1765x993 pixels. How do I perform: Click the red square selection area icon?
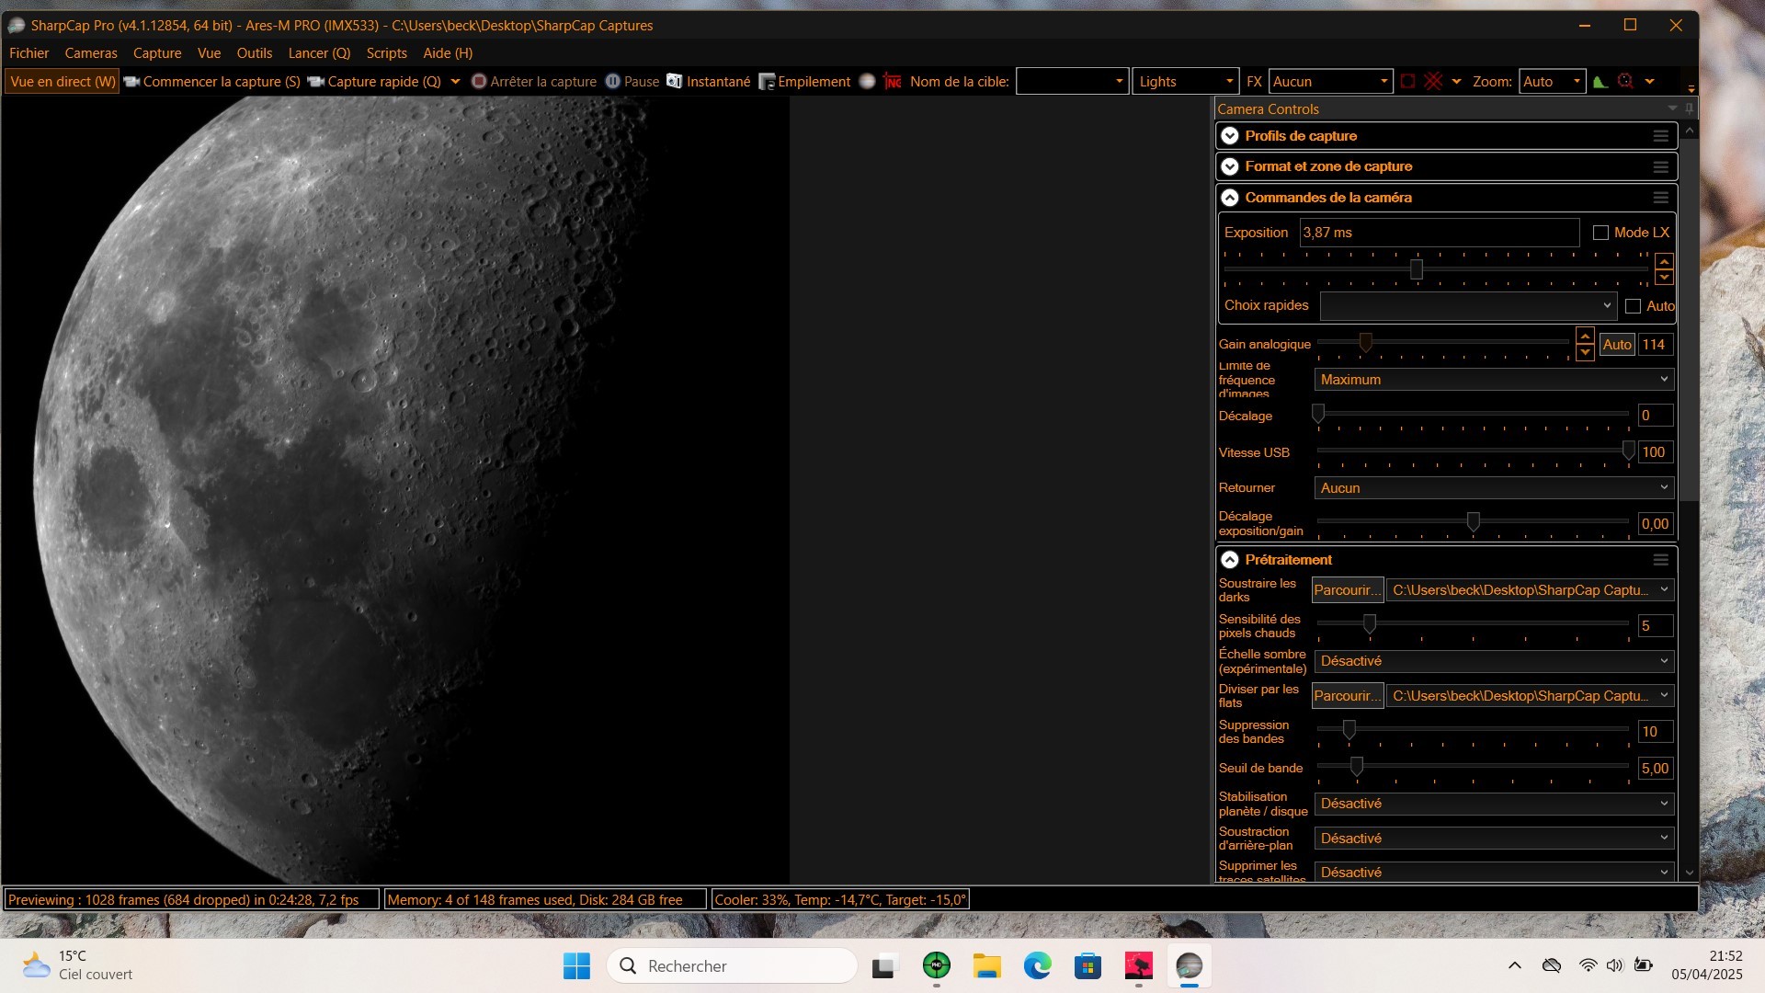[x=1407, y=82]
